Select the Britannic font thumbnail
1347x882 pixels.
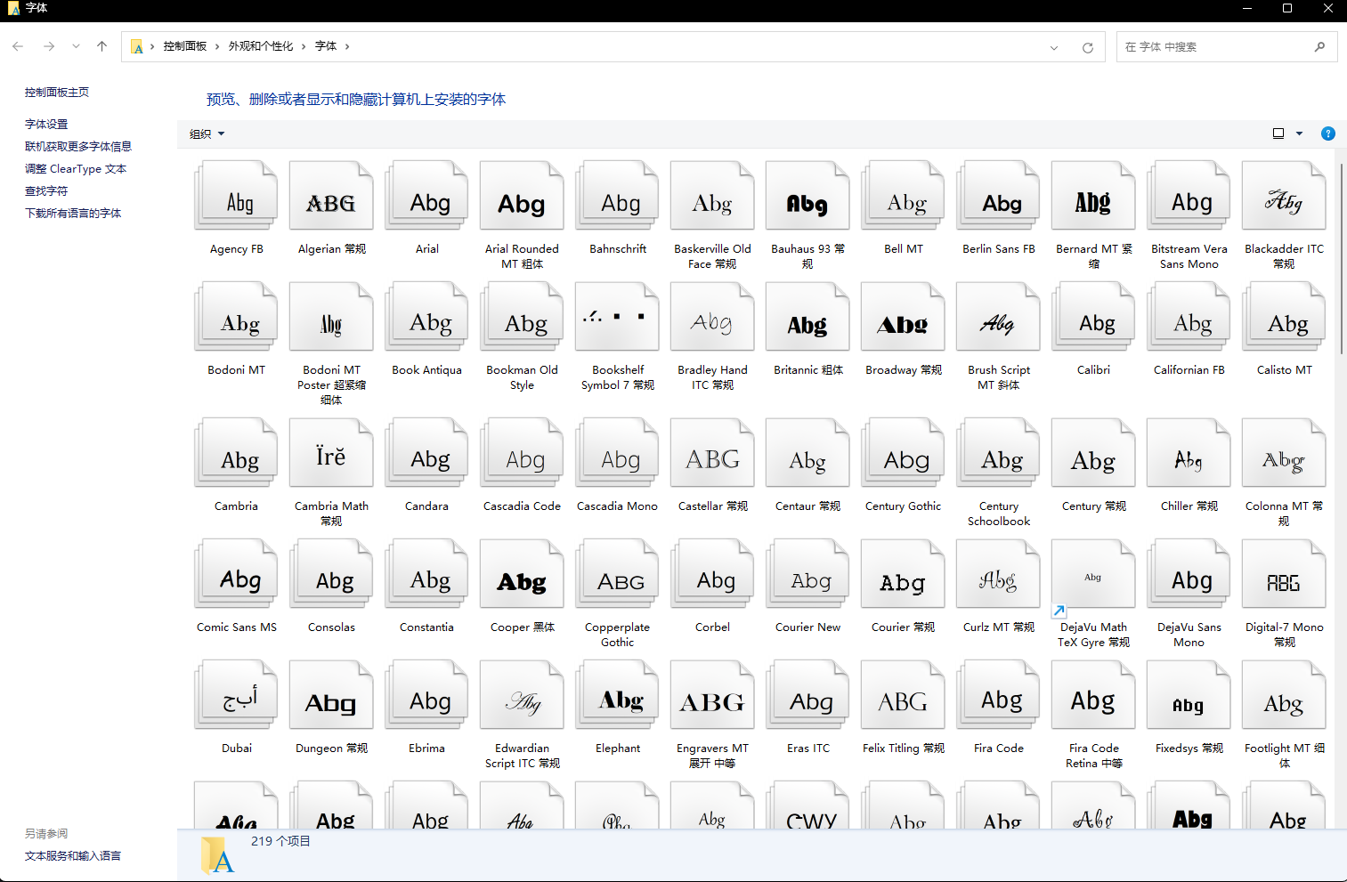click(807, 317)
